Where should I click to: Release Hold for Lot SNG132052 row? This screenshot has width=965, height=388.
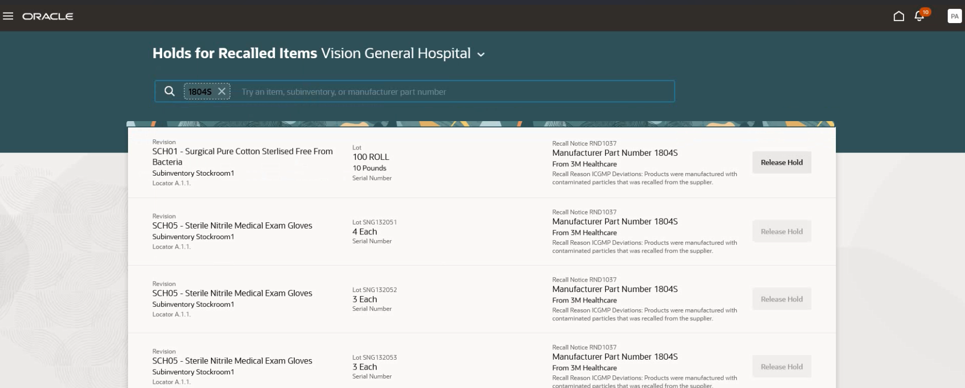[781, 299]
